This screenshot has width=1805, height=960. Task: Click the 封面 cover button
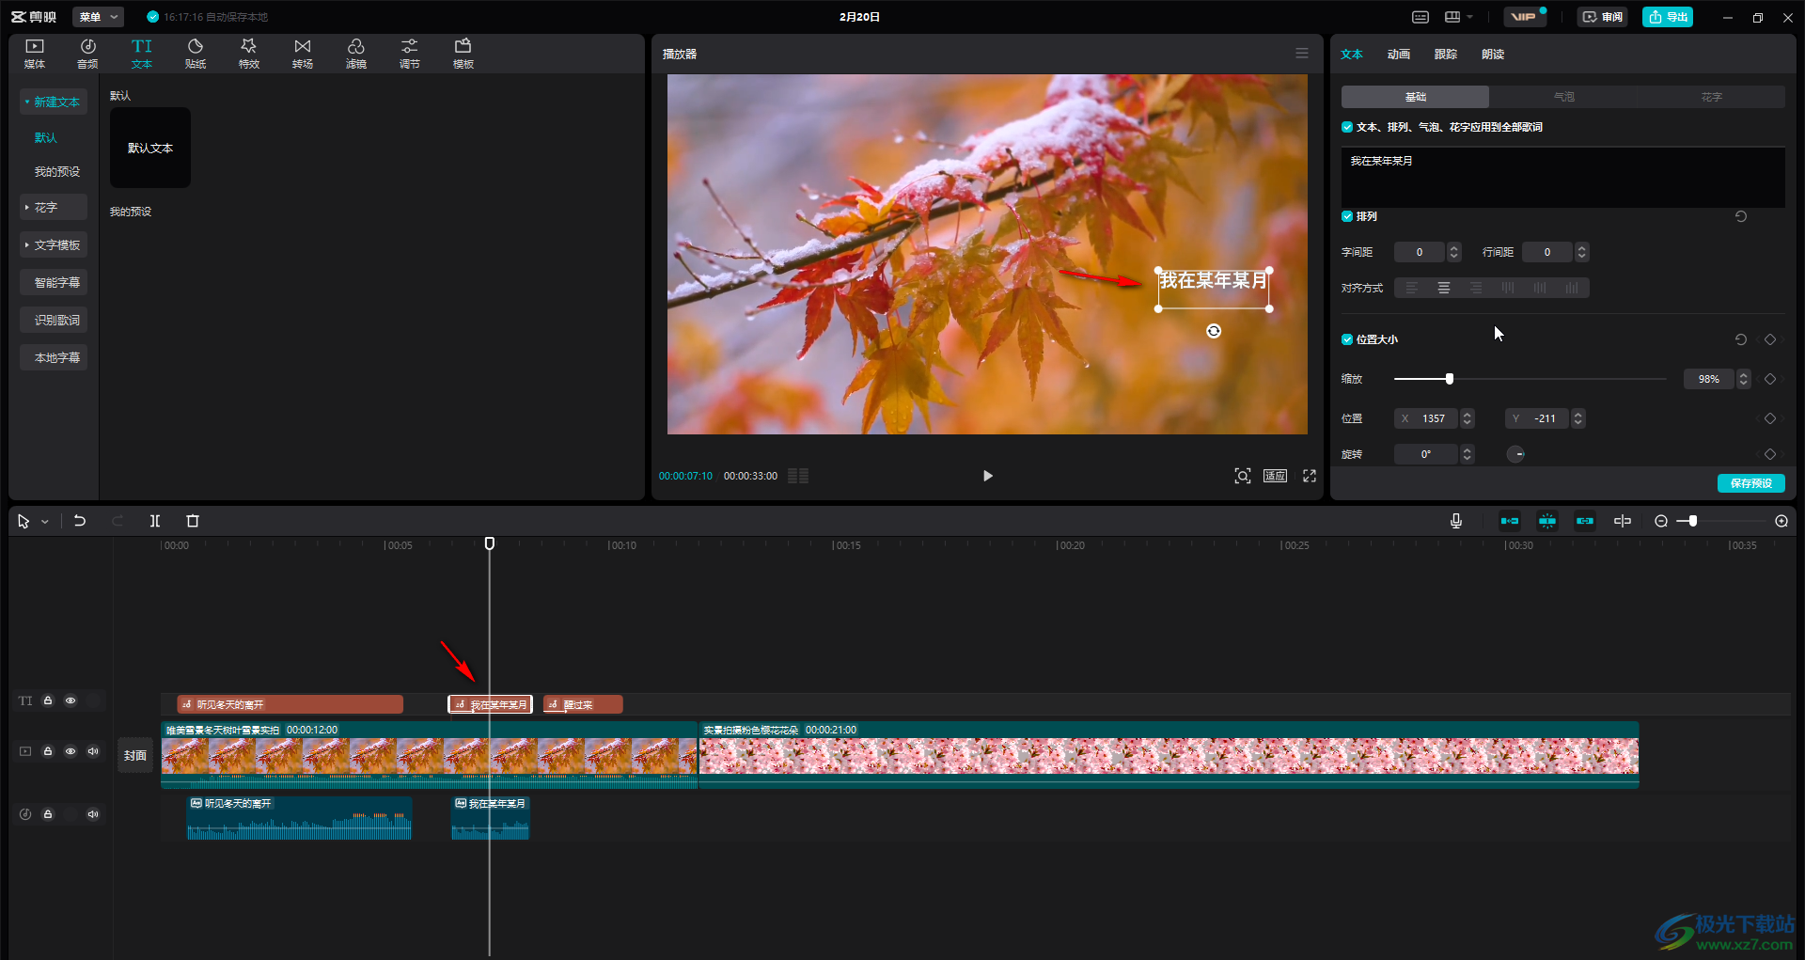coord(135,755)
